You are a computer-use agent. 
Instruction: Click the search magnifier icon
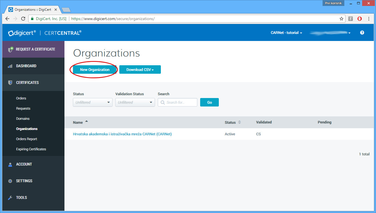pos(163,102)
